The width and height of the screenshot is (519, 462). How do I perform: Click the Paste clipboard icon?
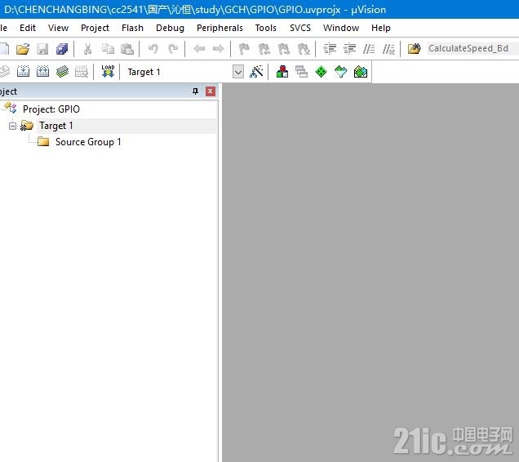click(x=127, y=49)
